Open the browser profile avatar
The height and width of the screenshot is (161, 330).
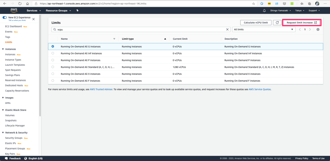317,4
